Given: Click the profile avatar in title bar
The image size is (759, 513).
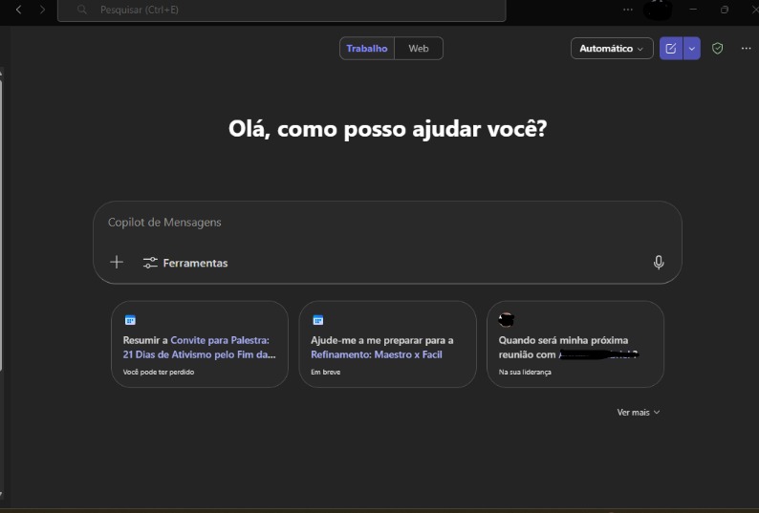Looking at the screenshot, I should (658, 11).
